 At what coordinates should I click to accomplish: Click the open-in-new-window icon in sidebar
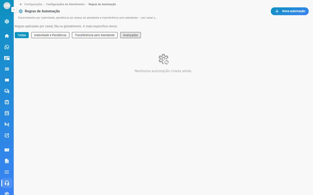point(7,135)
